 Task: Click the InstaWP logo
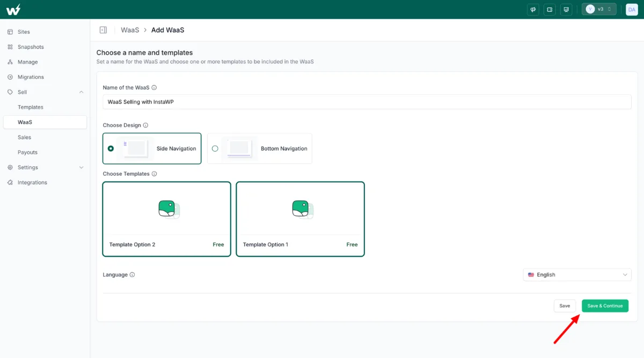13,9
